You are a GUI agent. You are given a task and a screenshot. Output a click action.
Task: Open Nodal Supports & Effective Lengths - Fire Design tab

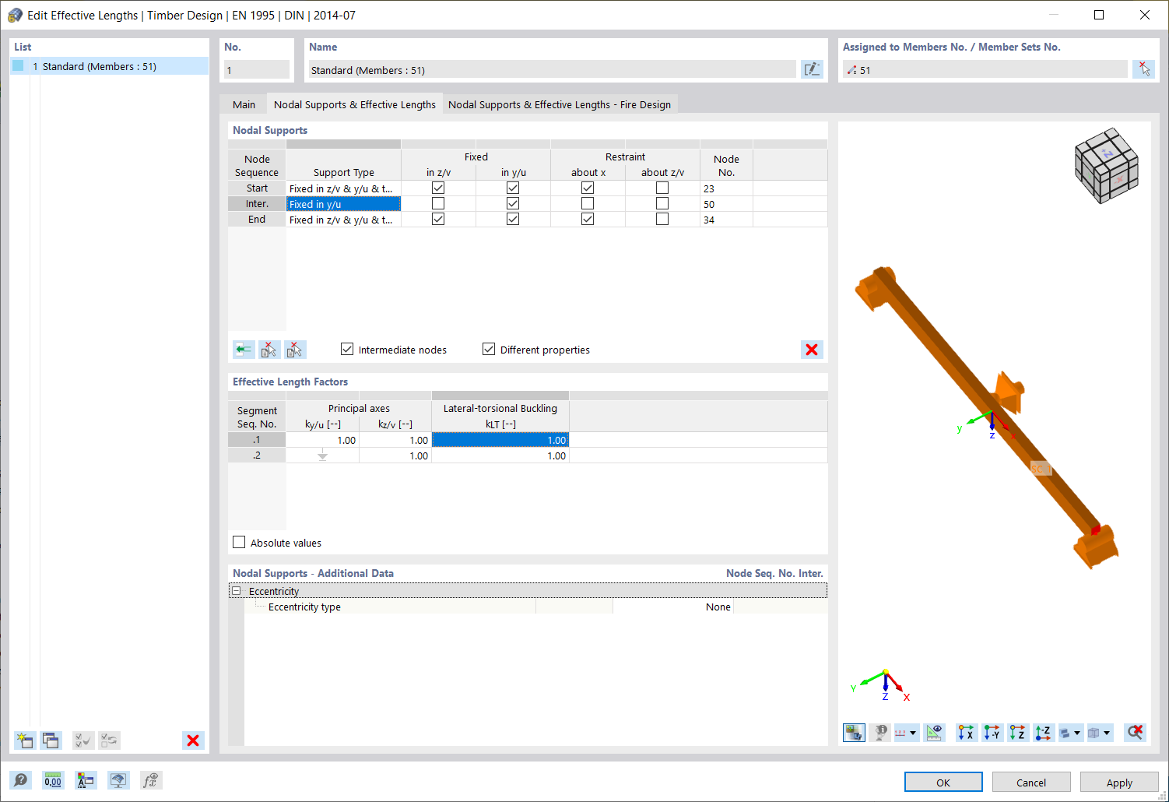pos(560,104)
